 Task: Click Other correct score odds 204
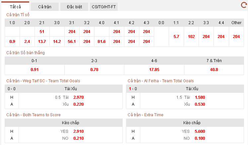click(236, 37)
